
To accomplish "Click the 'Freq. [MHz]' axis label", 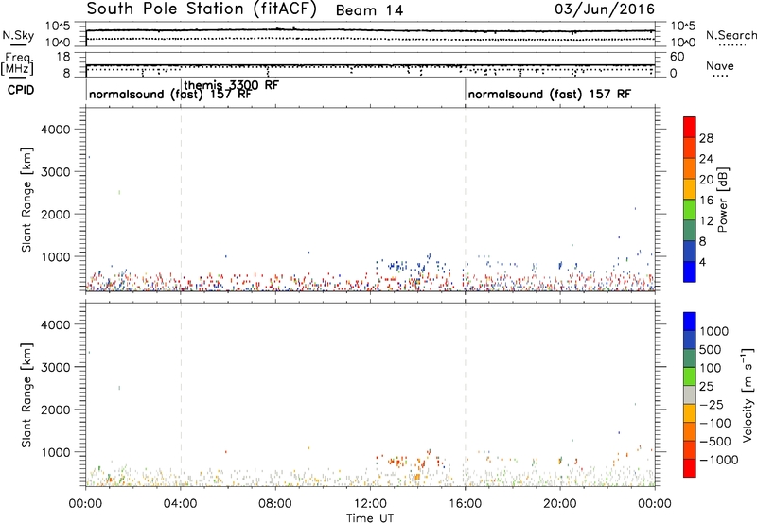I will [x=18, y=63].
